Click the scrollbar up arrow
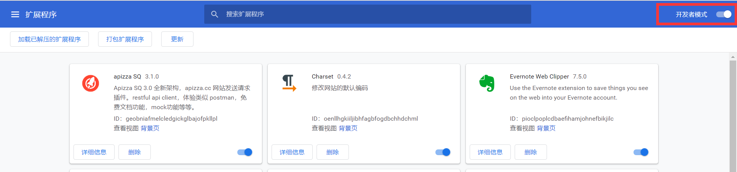 click(733, 57)
